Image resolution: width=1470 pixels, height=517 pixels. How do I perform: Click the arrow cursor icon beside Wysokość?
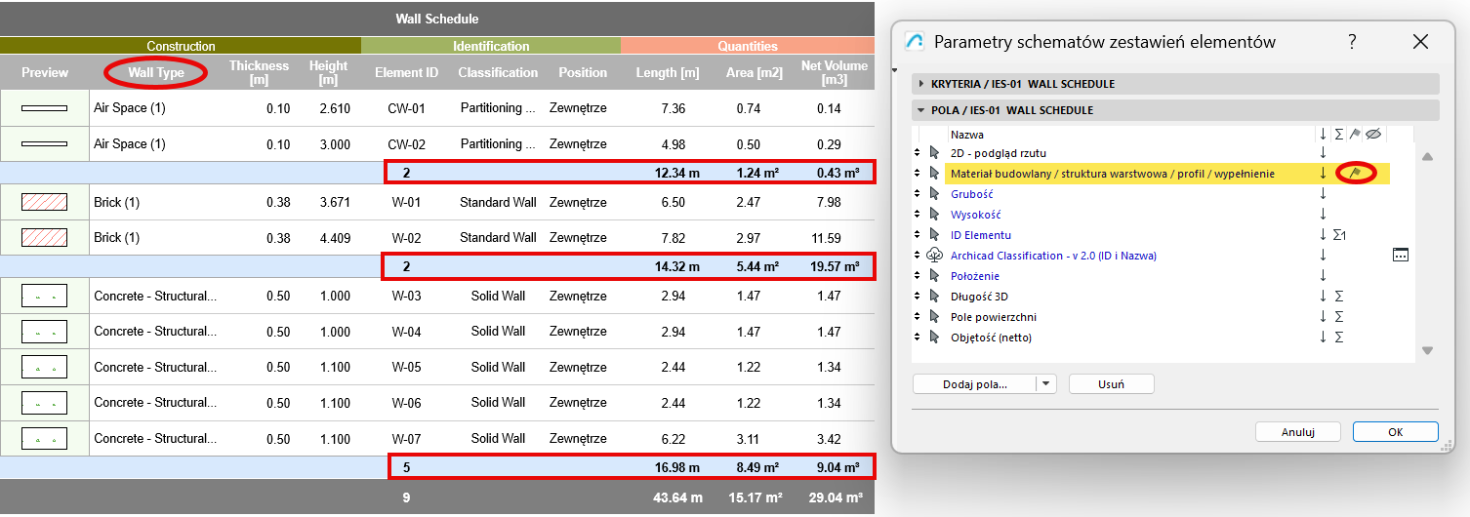coord(934,214)
